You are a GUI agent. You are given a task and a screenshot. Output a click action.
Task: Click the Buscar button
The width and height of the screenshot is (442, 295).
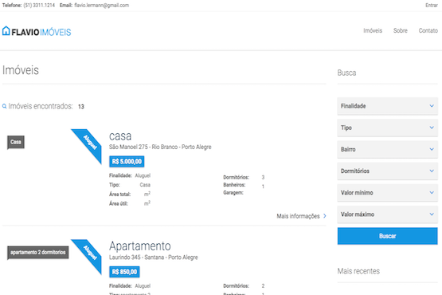pos(387,236)
